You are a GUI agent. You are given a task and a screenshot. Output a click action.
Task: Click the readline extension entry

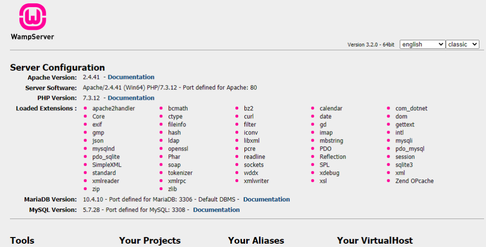[254, 157]
